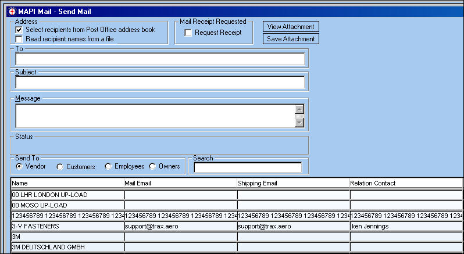
Task: Click 3-V FASTENERS Shipping Email support@trax.aero
Action: click(293, 226)
